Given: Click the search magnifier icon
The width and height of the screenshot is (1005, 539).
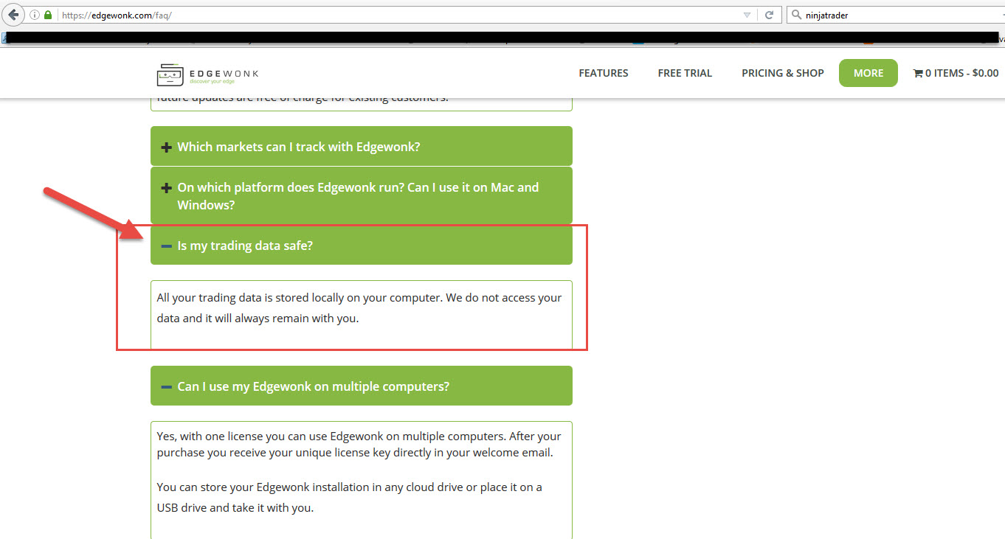Looking at the screenshot, I should tap(795, 15).
